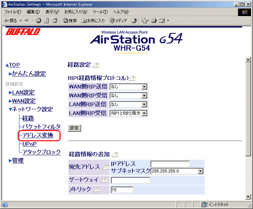
Task: Open the Media (メディア) toolbar button
Action: (118, 21)
